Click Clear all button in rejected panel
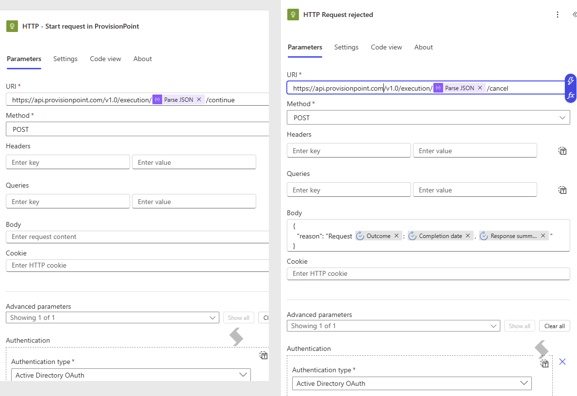The image size is (577, 396). click(x=555, y=326)
